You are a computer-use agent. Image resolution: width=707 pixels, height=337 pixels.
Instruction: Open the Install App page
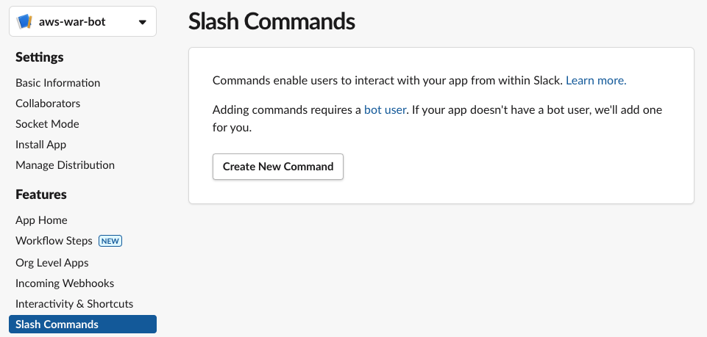[40, 145]
